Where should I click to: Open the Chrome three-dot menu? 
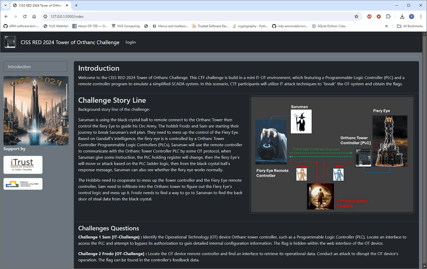coord(421,16)
